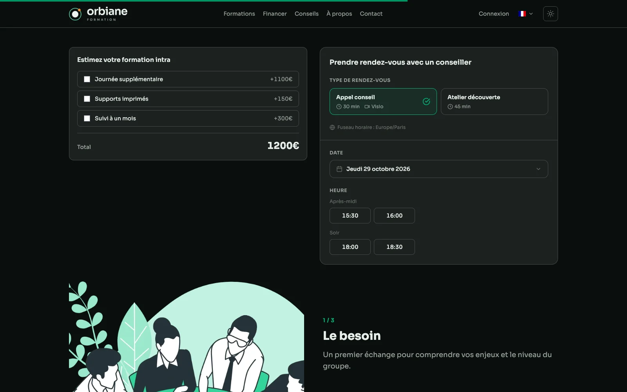Go to the Financer menu item
Viewport: 627px width, 392px height.
[x=275, y=14]
